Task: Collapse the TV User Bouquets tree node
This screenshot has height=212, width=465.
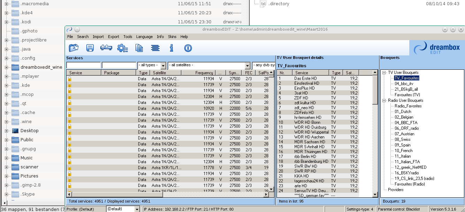Action: pos(384,73)
